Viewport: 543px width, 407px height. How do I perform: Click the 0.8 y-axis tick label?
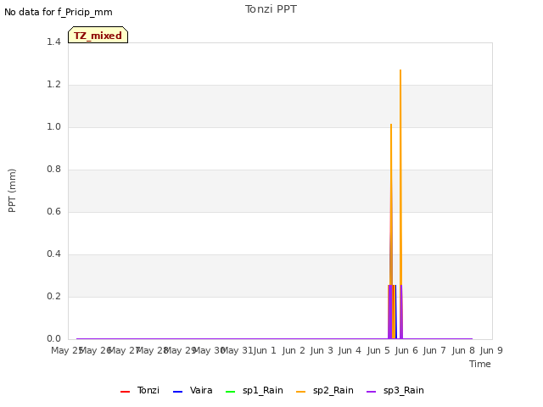click(53, 169)
